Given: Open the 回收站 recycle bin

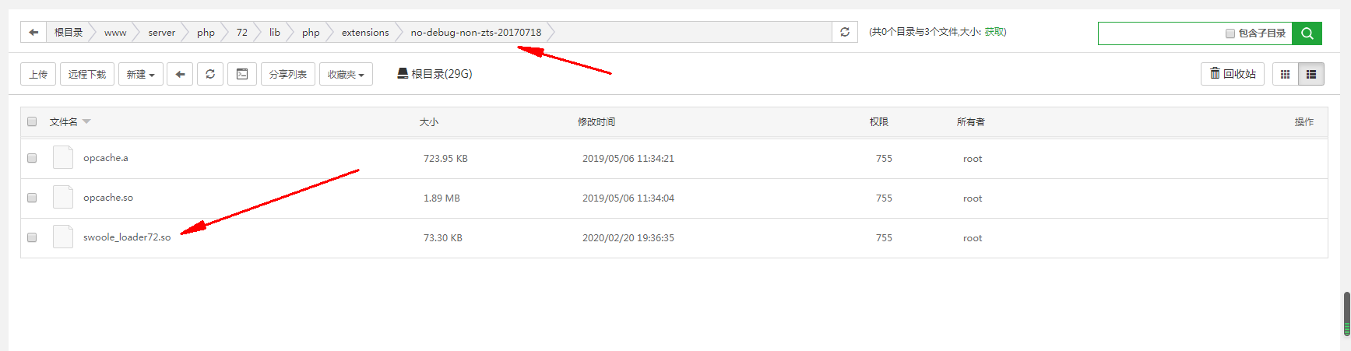Looking at the screenshot, I should 1233,74.
